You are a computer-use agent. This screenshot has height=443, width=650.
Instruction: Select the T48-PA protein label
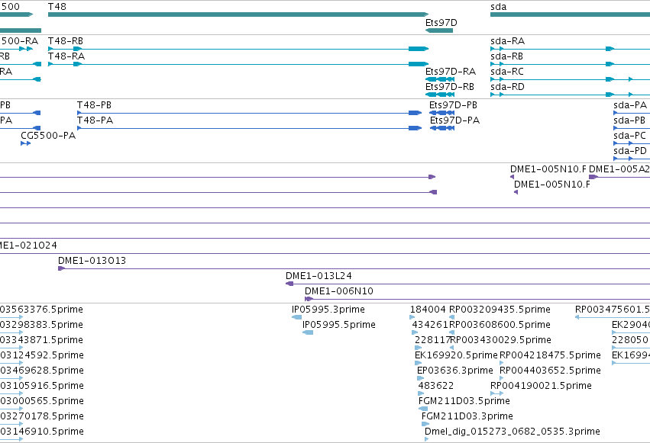pos(95,120)
